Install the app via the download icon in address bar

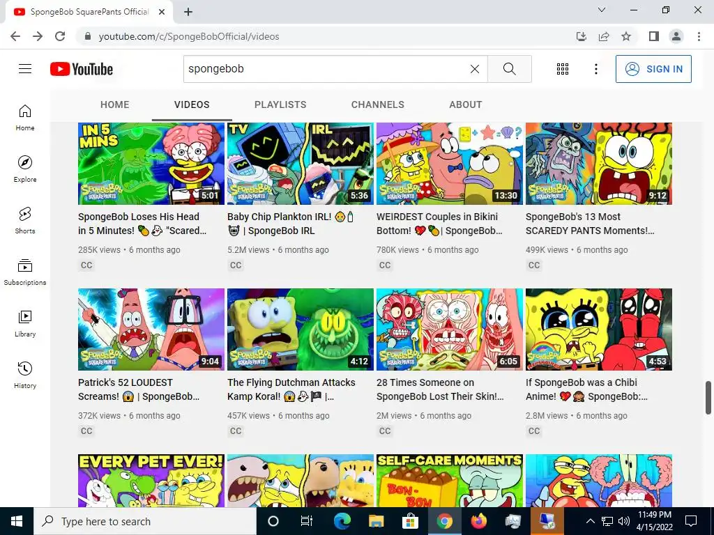[x=582, y=36]
